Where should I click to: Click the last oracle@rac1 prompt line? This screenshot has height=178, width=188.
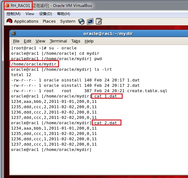(51, 150)
